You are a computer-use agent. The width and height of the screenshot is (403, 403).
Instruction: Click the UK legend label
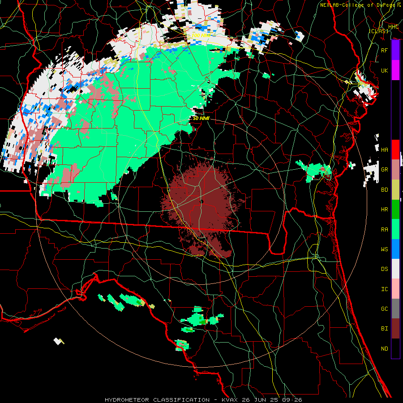[x=385, y=70]
